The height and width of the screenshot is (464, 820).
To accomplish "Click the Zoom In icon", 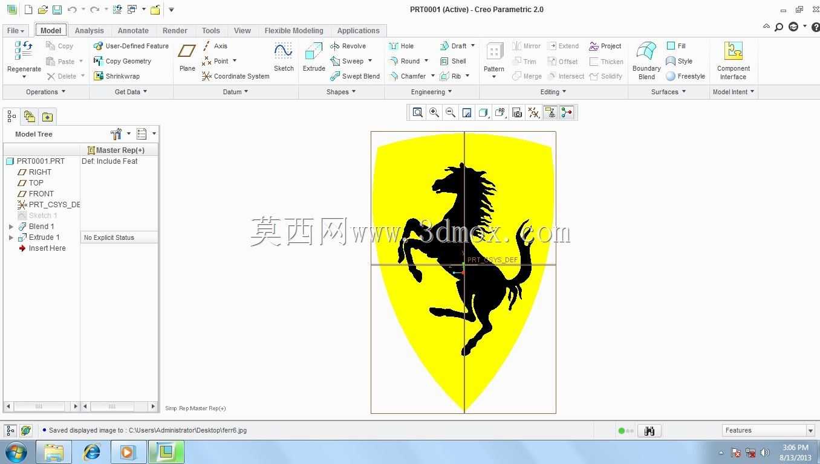I will click(434, 112).
